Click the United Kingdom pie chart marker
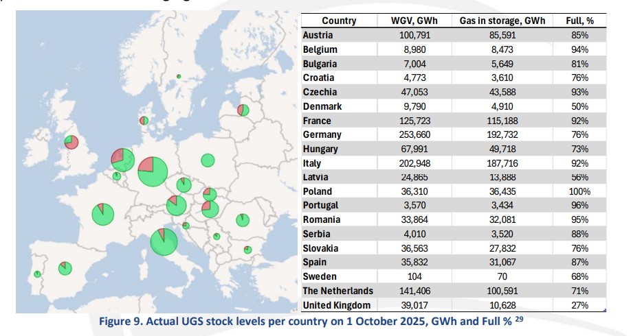Screen dimensions: 631x336 pyautogui.click(x=71, y=142)
